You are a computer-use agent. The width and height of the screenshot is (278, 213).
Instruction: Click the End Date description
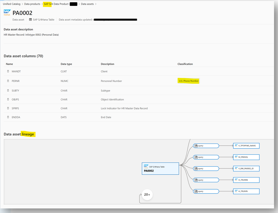pyautogui.click(x=106, y=117)
